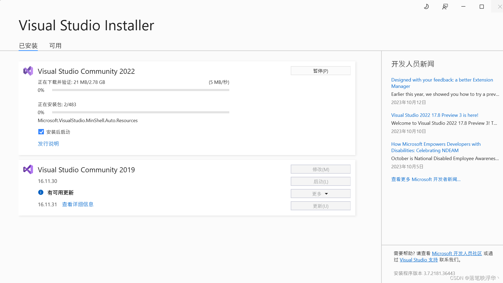Switch theme using the moon icon
This screenshot has height=283, width=503.
[426, 6]
